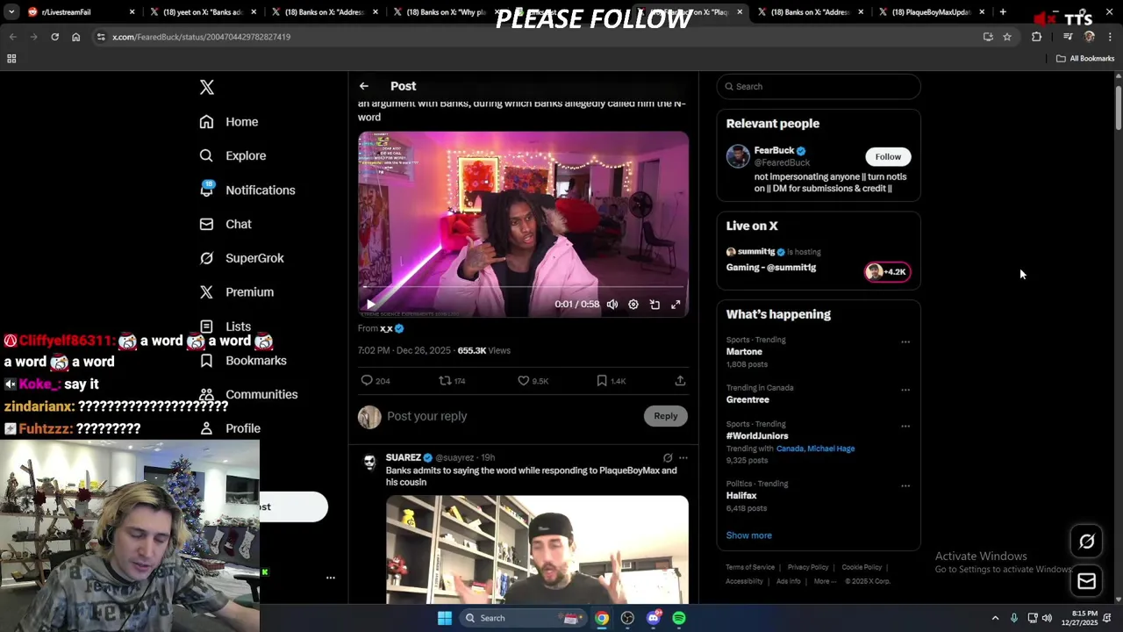Click the back arrow beside Post

coord(363,86)
